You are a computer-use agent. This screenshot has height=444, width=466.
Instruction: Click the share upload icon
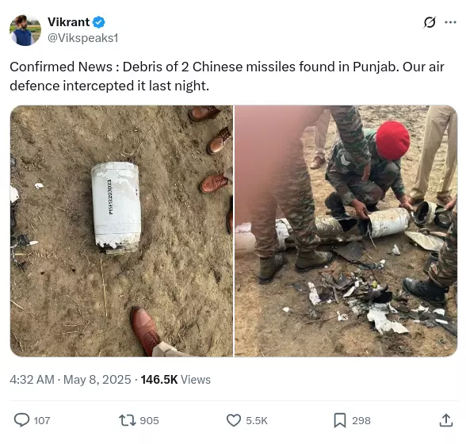[x=445, y=420]
